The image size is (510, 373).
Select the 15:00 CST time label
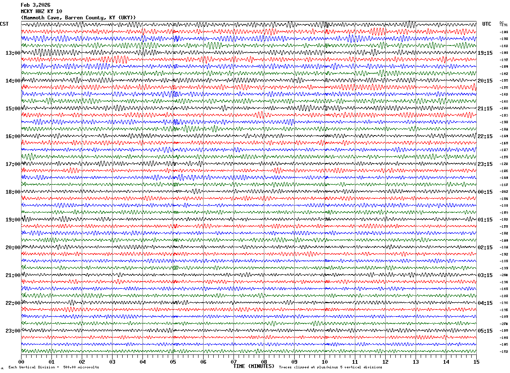pyautogui.click(x=13, y=109)
